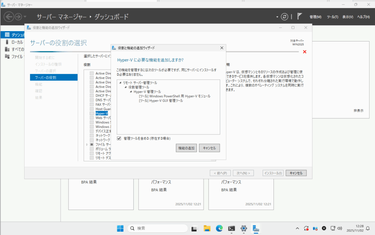Uncheck the 管理ツールを含める checkbox

click(119, 138)
